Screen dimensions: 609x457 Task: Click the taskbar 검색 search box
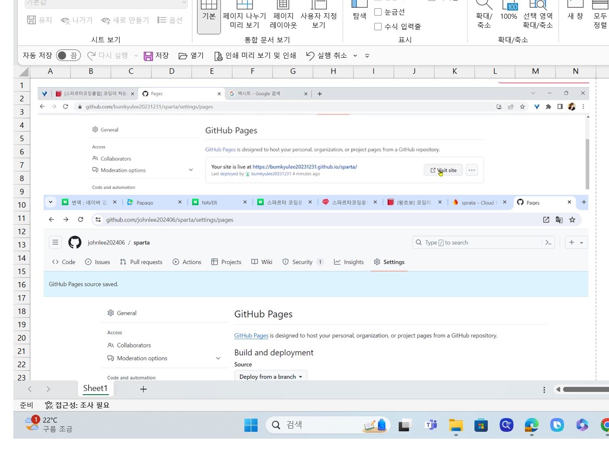coord(328,425)
